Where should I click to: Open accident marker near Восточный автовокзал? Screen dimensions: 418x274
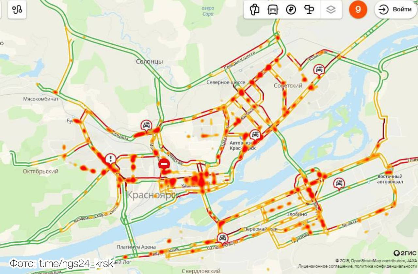click(339, 184)
